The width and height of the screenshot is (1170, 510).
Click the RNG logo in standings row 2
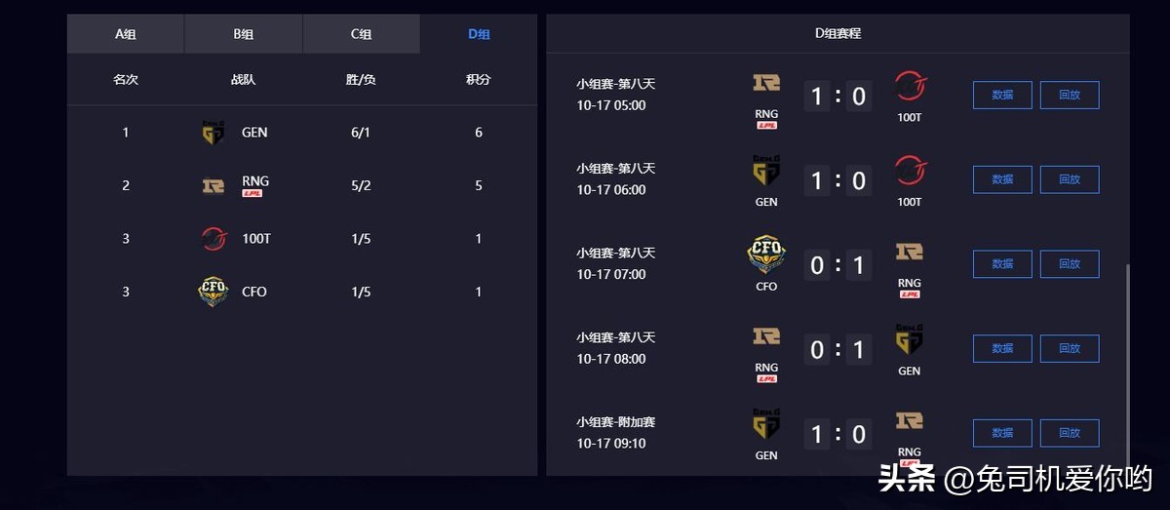(213, 185)
